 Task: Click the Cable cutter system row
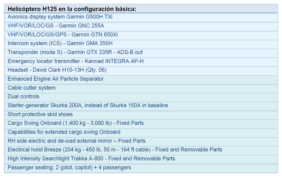pyautogui.click(x=141, y=89)
